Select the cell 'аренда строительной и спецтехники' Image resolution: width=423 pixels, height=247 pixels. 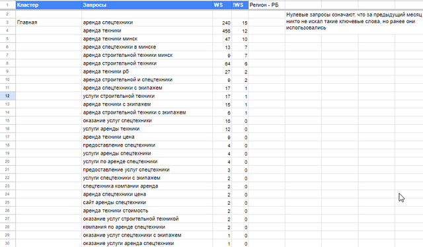[147, 79]
